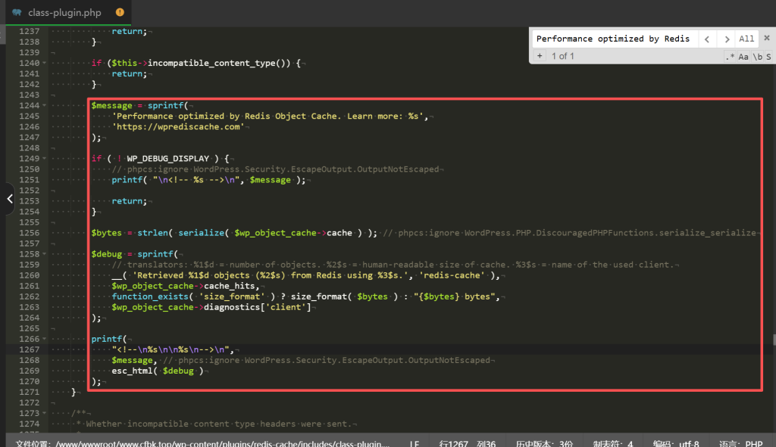
Task: Expand the left sidebar with arrow handle
Action: pyautogui.click(x=8, y=199)
